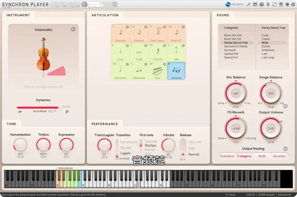Viewport: 297px width, 197px height.
Task: Select the Shorts KS articulation cell
Action: pos(176,33)
